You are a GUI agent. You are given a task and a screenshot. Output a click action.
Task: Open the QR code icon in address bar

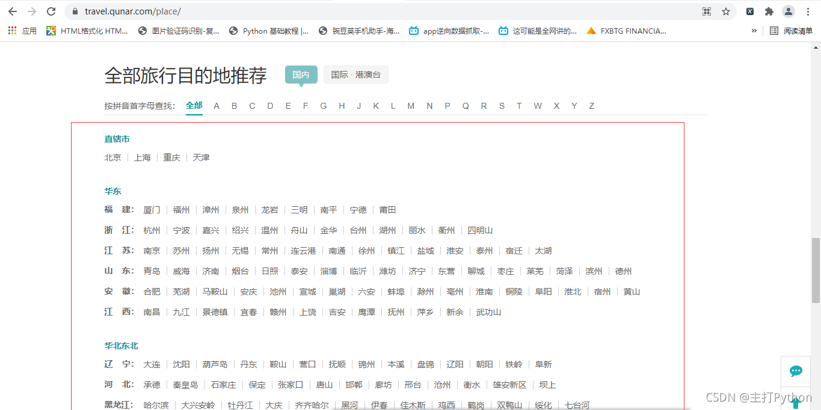(707, 11)
